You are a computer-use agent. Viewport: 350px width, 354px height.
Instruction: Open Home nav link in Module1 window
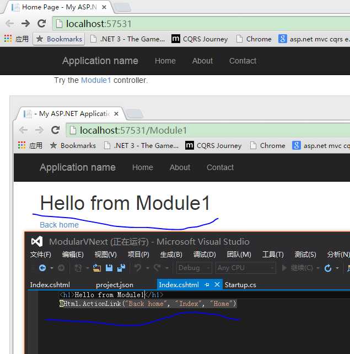pos(143,167)
